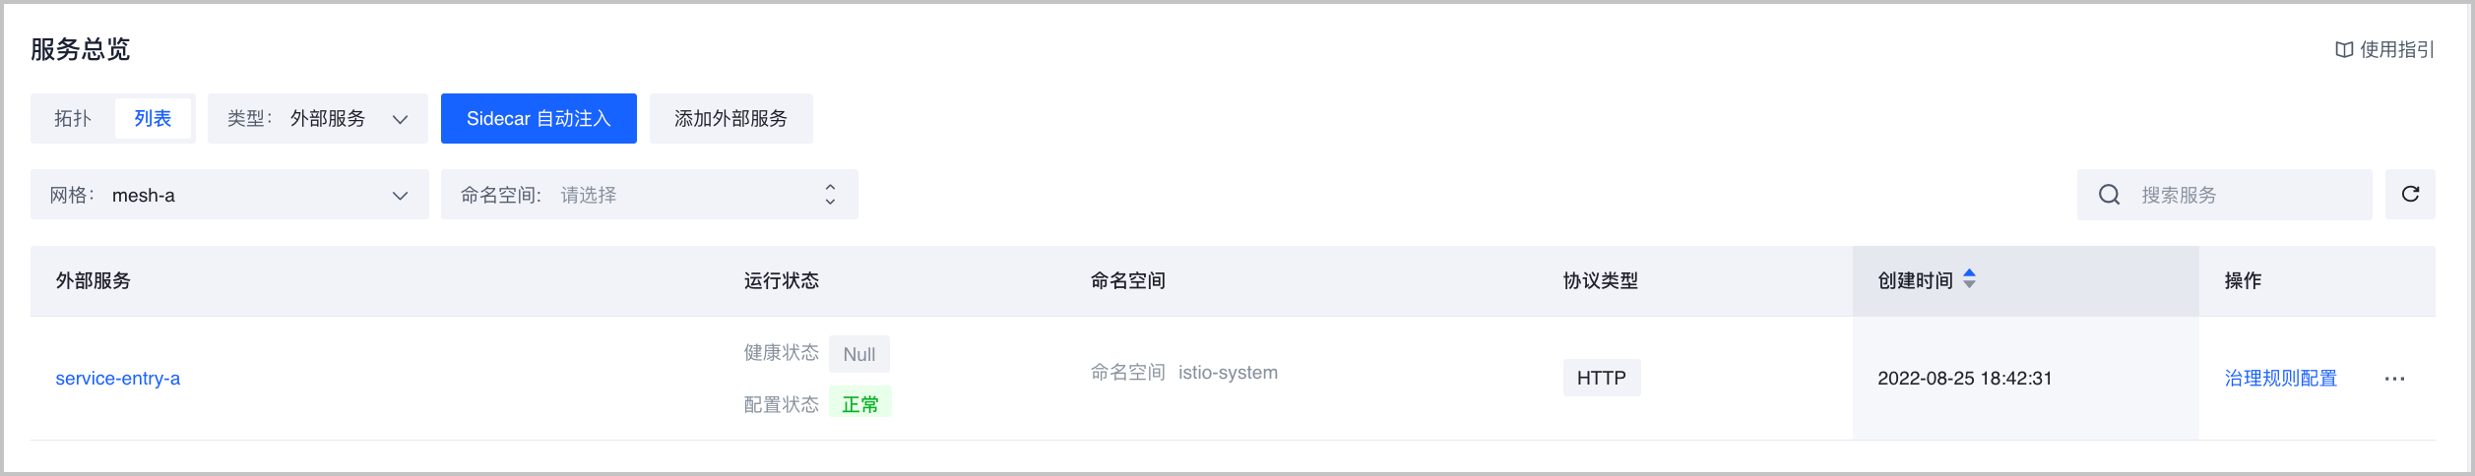Expand the 类型 外部服务 dropdown
Viewport: 2475px width, 476px height.
317,119
